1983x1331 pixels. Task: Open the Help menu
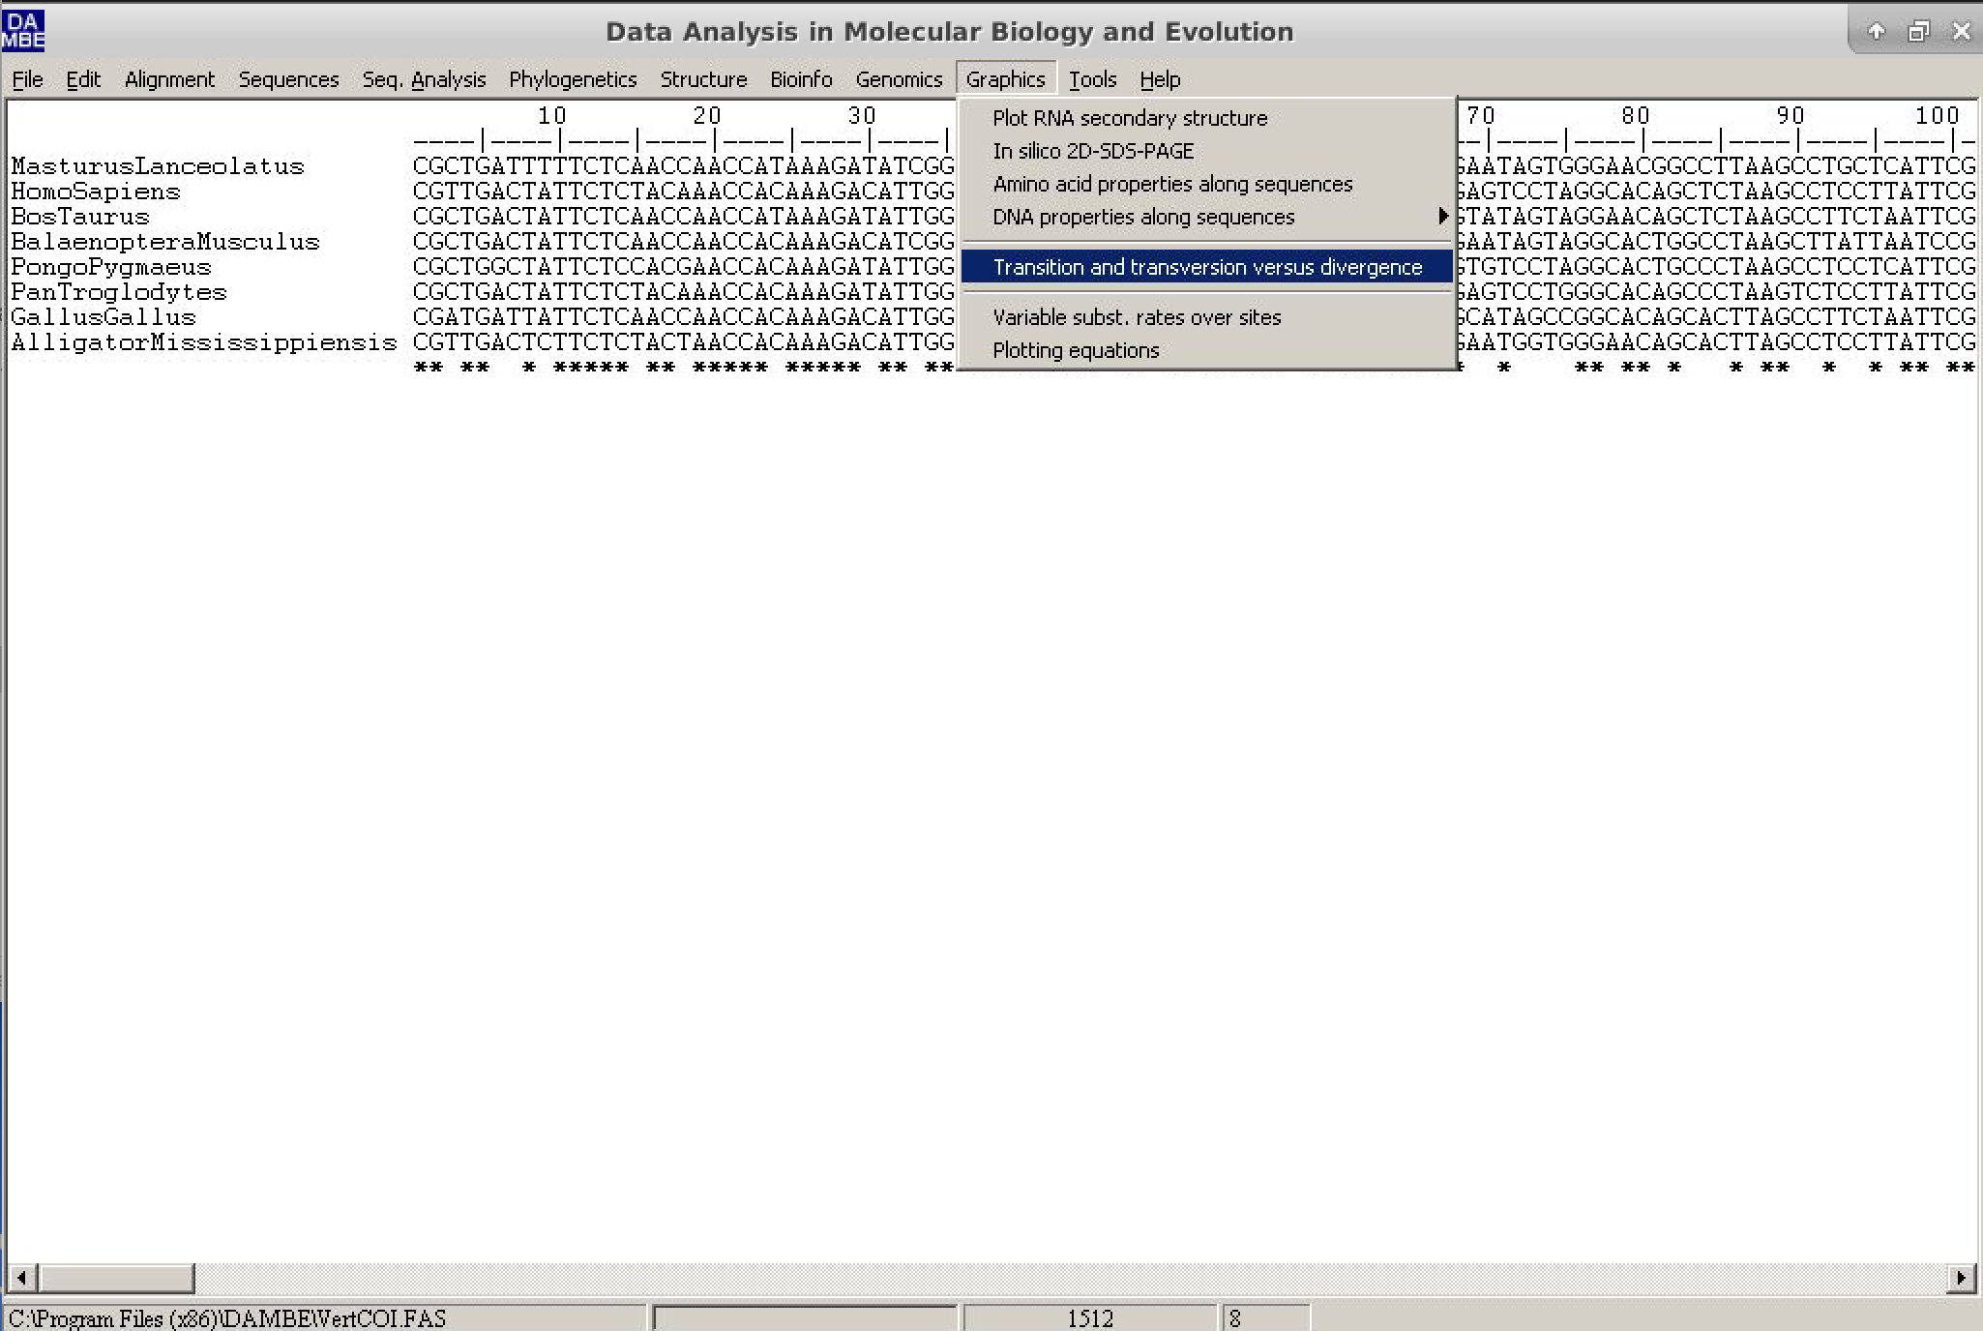coord(1159,79)
